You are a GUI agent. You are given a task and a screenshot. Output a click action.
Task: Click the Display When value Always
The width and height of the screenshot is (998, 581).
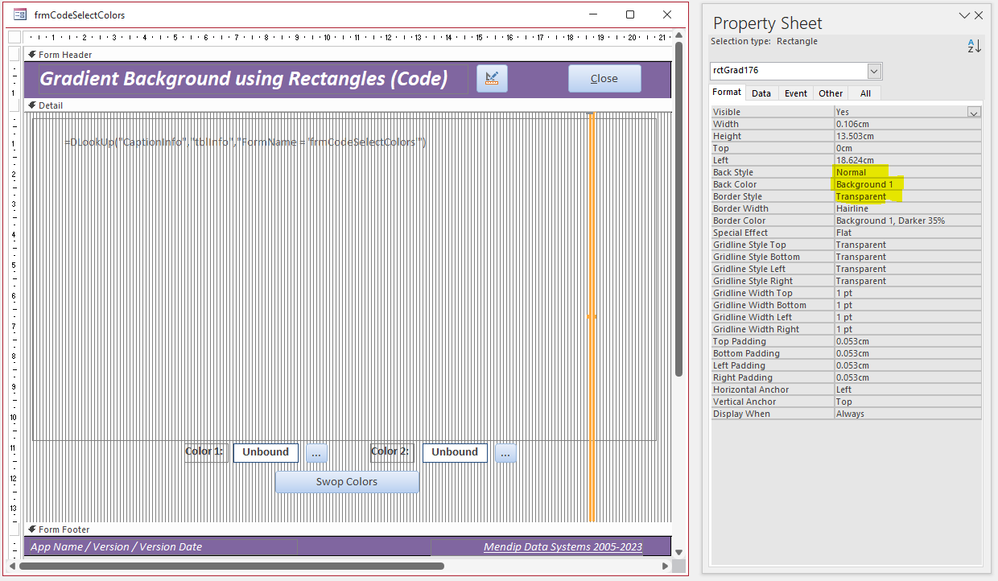coord(908,414)
